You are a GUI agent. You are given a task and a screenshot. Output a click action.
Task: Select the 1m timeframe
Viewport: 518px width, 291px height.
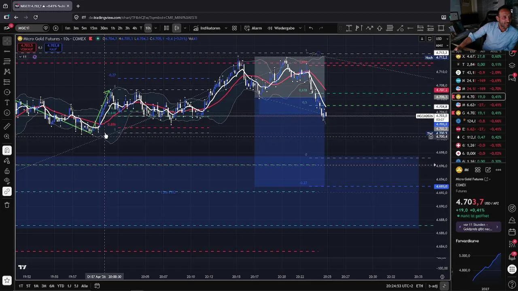68,28
